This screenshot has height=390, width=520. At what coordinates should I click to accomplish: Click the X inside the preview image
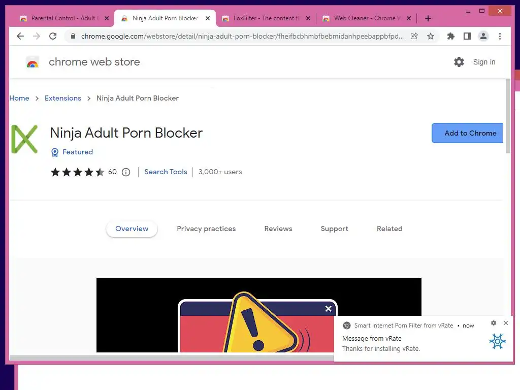[329, 309]
